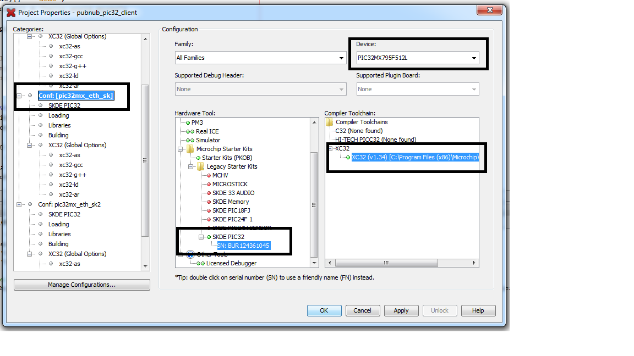Select the Licensed Debugger entry
The image size is (634, 356).
coord(231,263)
